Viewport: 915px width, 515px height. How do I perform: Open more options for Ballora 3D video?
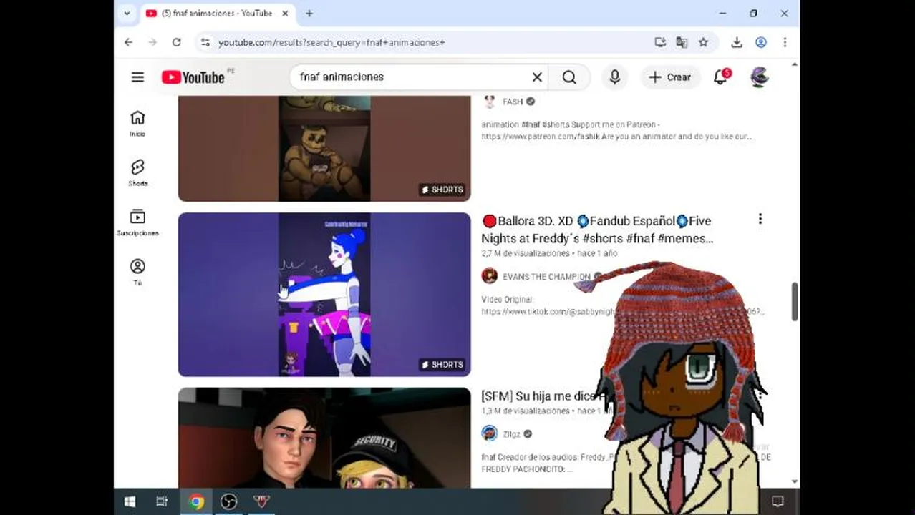tap(760, 220)
